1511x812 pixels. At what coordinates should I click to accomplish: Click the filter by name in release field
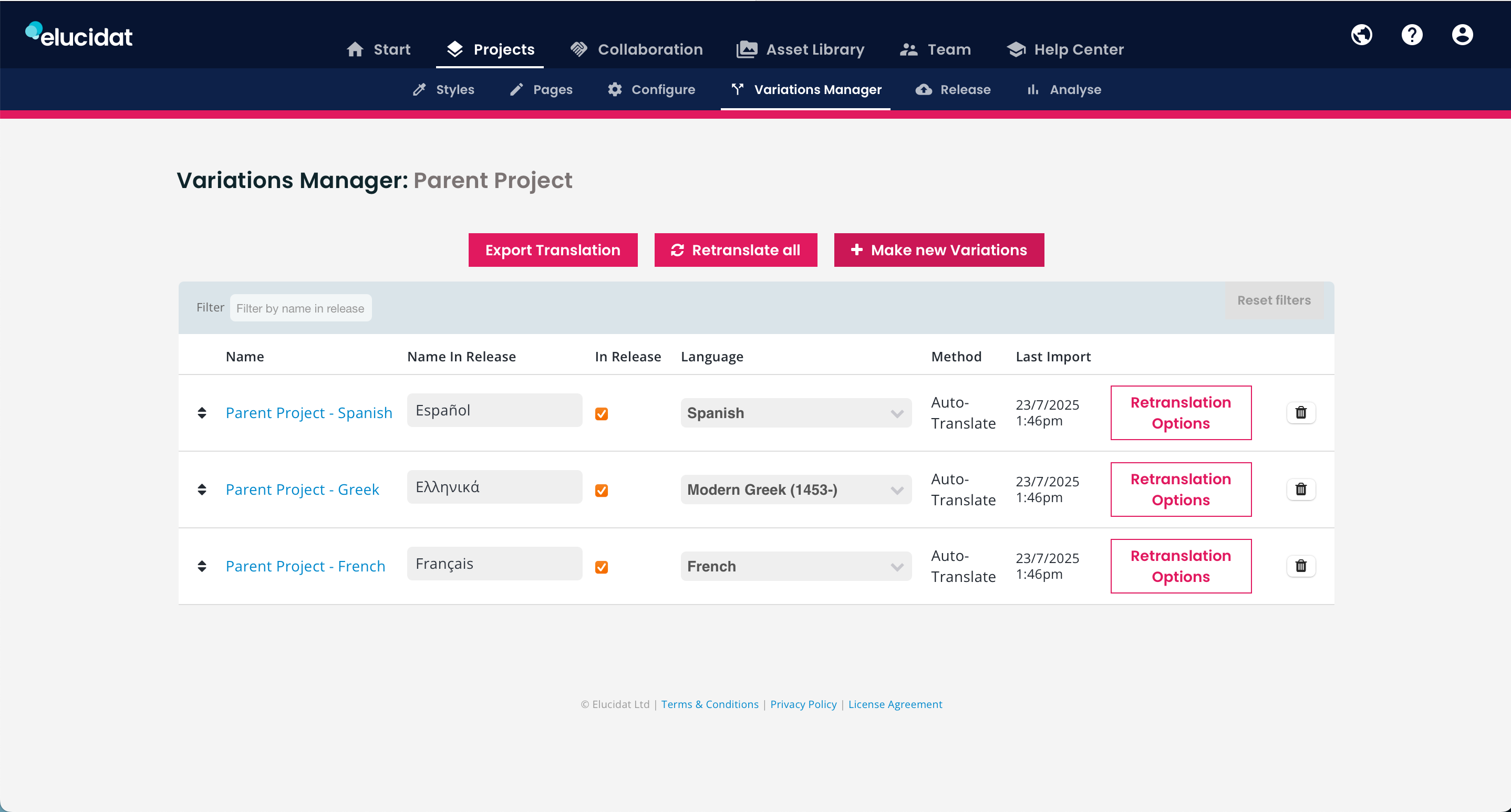coord(301,307)
